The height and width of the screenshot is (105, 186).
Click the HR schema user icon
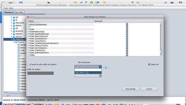[x=14, y=17]
